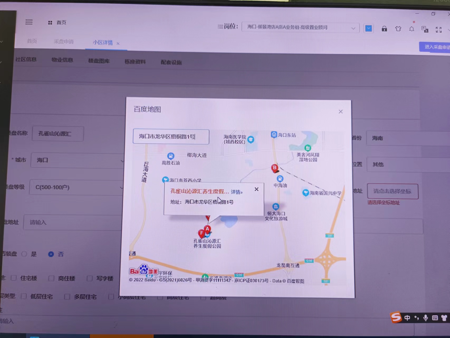Click the shirt theme icon
Viewport: 450px width, 338px height.
point(398,29)
